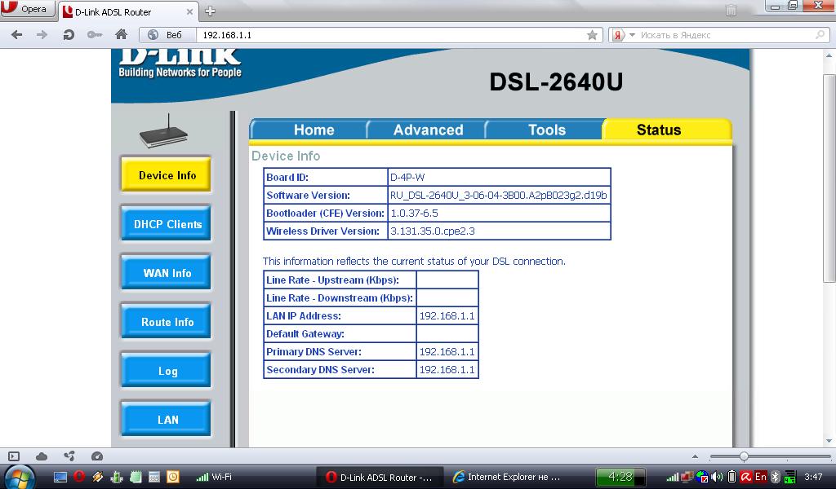This screenshot has width=836, height=489.
Task: Reload the router page
Action: [69, 35]
